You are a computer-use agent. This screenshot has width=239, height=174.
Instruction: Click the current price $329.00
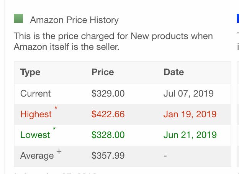pyautogui.click(x=108, y=94)
